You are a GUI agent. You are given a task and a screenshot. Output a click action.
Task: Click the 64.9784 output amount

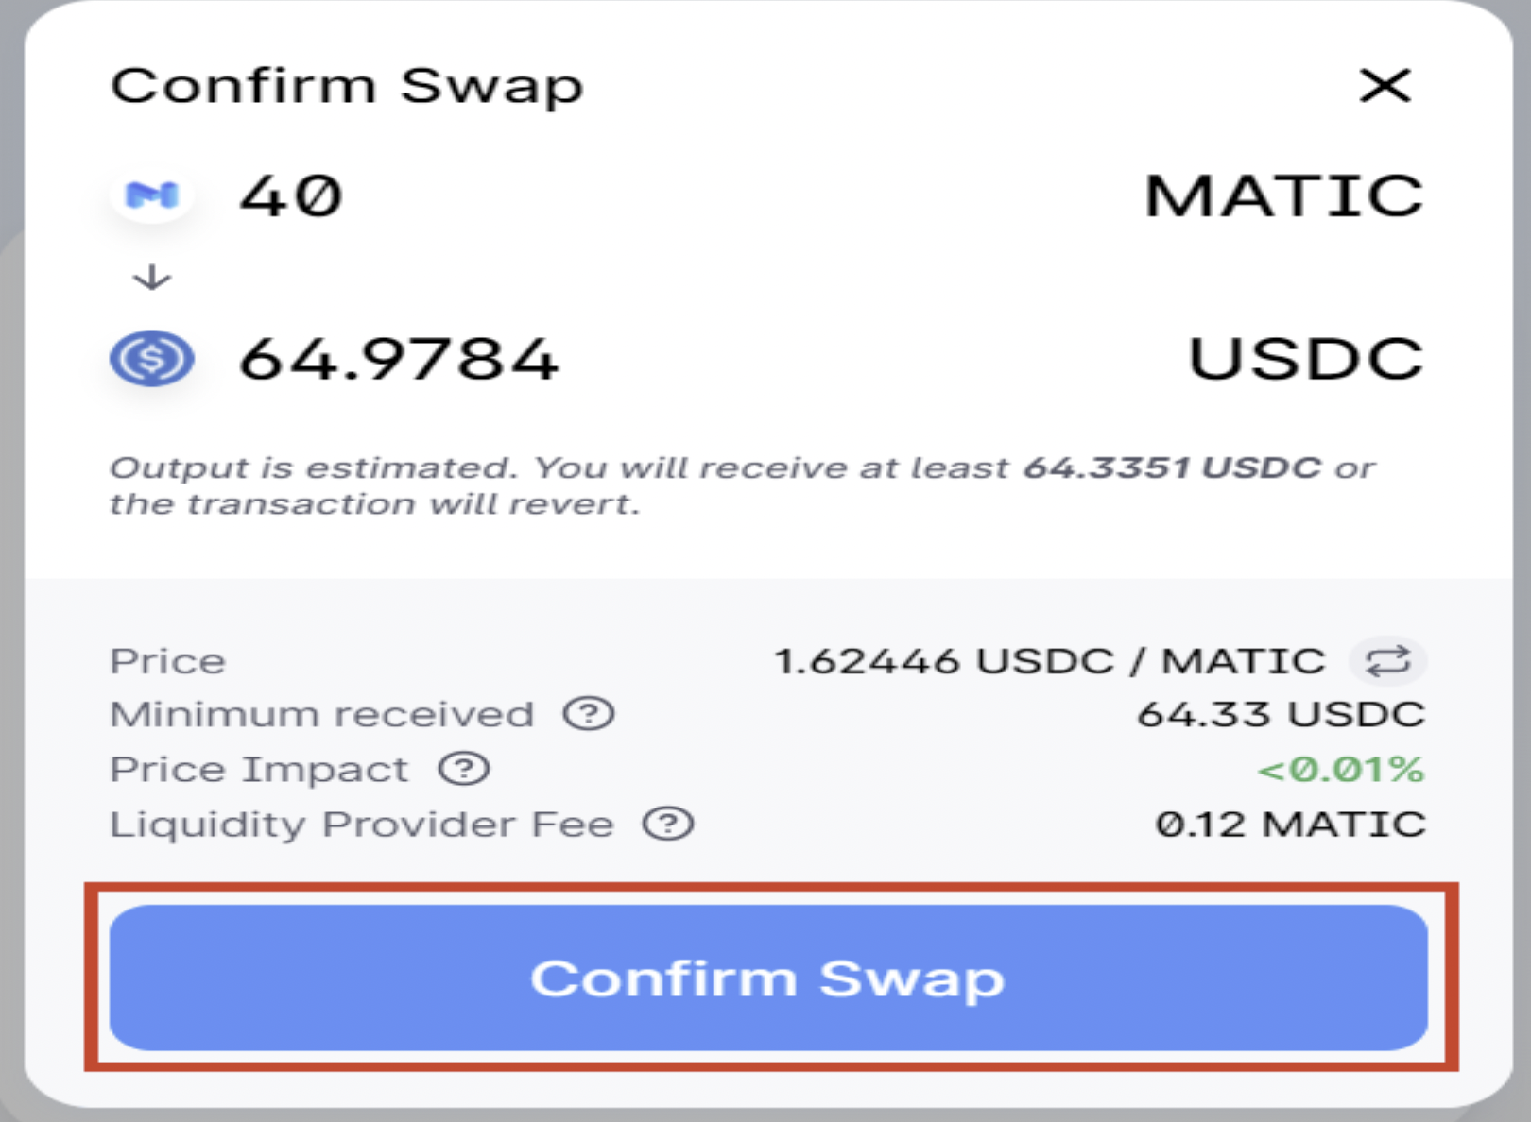(x=399, y=359)
